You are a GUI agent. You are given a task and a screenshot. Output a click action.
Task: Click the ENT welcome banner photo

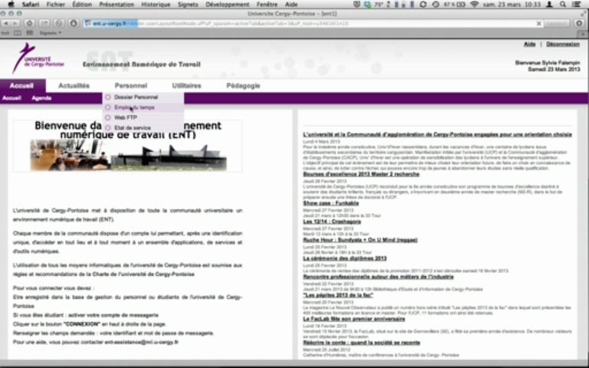(128, 155)
